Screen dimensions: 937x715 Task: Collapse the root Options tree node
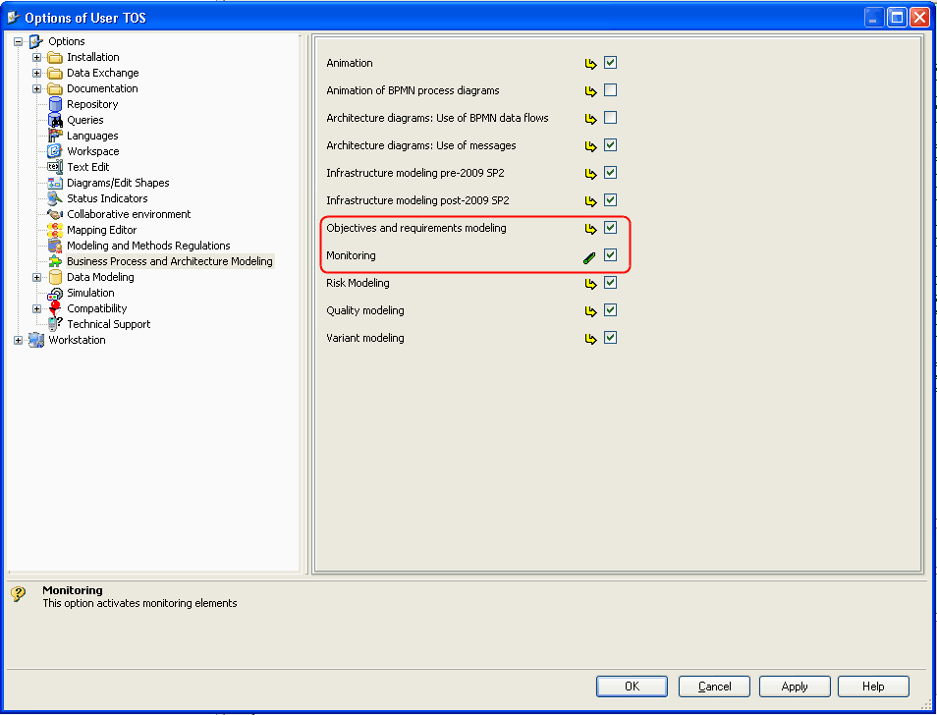click(x=18, y=41)
